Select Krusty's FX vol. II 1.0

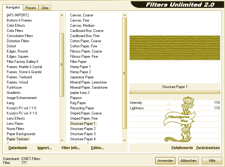(22, 113)
